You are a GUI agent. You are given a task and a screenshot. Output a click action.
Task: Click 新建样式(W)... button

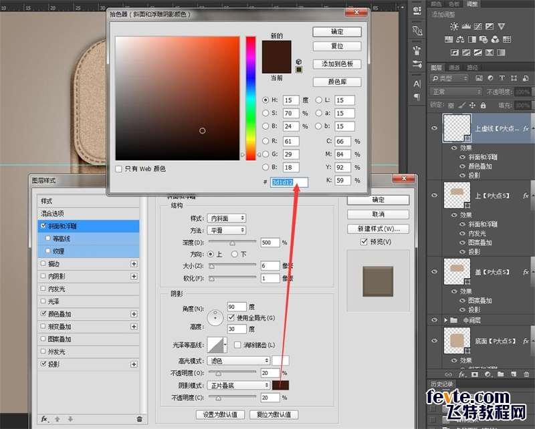click(378, 229)
